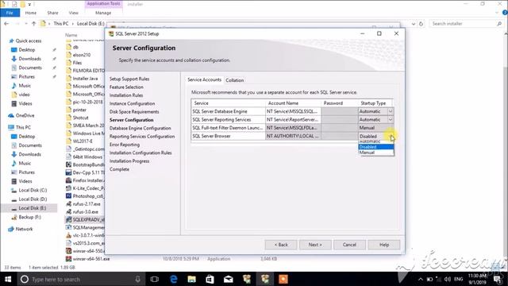
Task: Open the Home ribbon tab in File Explorer
Action: coord(31,13)
